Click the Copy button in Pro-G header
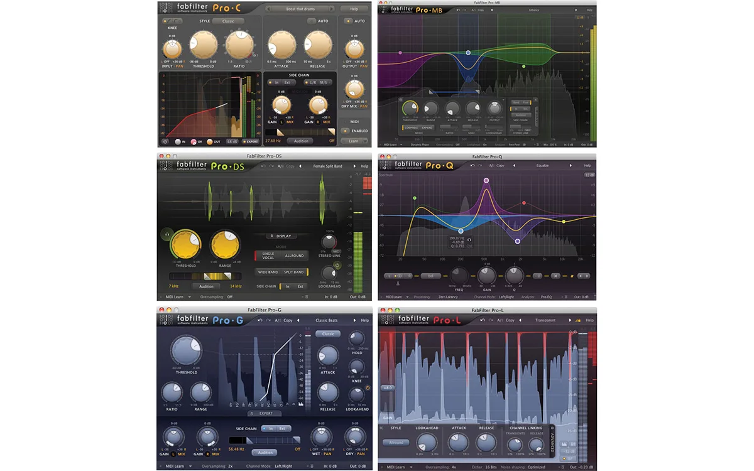The image size is (754, 471). coord(288,320)
